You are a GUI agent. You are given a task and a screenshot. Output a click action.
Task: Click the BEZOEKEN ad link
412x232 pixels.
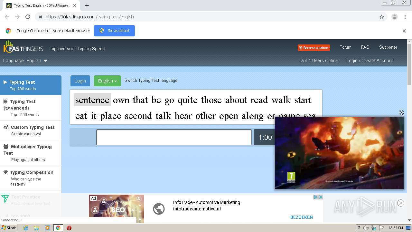tap(302, 217)
